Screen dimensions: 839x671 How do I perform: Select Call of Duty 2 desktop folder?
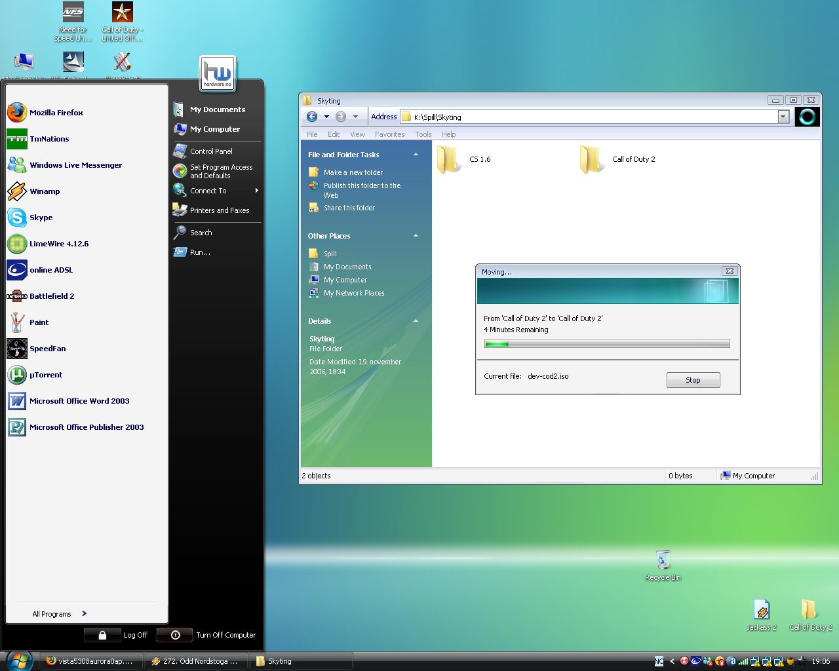810,615
